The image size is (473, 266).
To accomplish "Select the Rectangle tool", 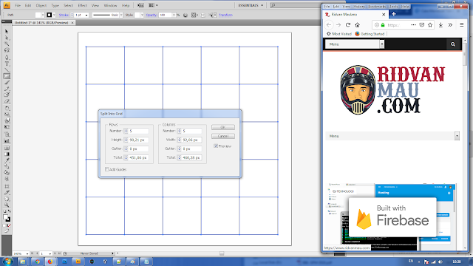I will 7,76.
